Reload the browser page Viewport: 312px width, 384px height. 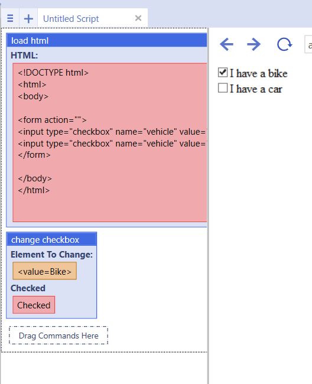coord(284,44)
